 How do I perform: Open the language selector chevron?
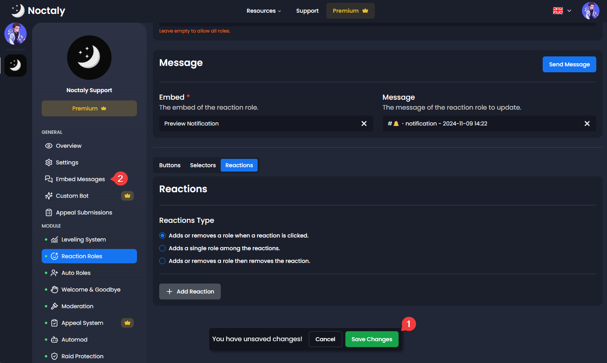(569, 11)
